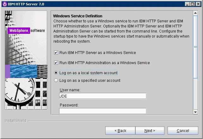Viewport: 203px width, 139px height.
Task: Select Log on as a local system account
Action: pyautogui.click(x=56, y=73)
